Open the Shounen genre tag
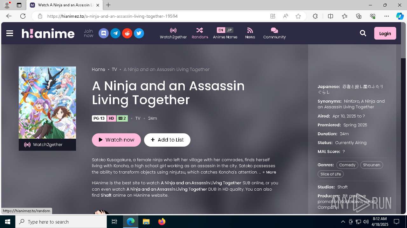 (x=372, y=165)
